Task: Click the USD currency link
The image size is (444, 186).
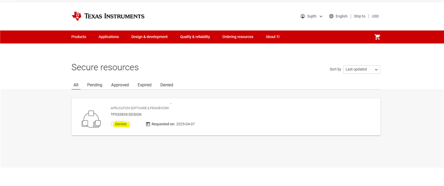Action: (x=375, y=16)
